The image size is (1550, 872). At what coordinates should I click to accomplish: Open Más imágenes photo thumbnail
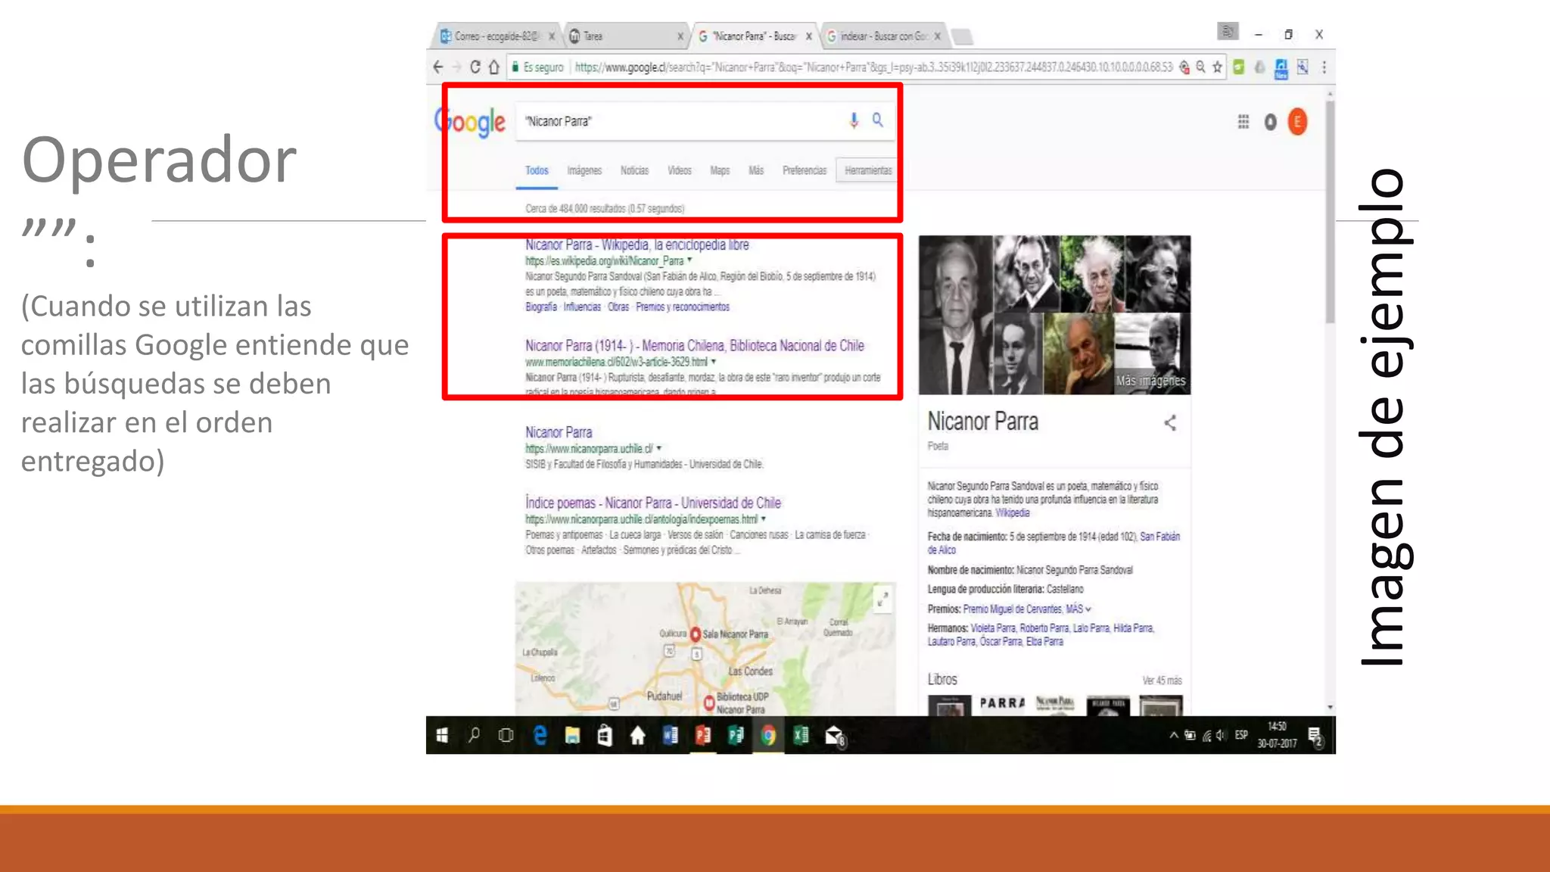point(1152,354)
